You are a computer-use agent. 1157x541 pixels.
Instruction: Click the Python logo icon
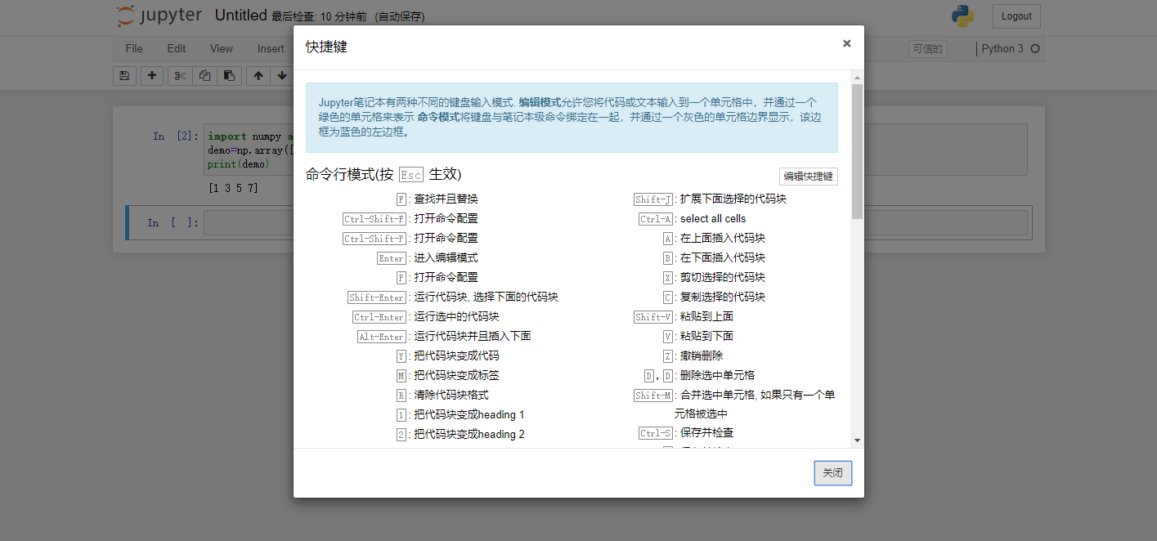point(962,16)
